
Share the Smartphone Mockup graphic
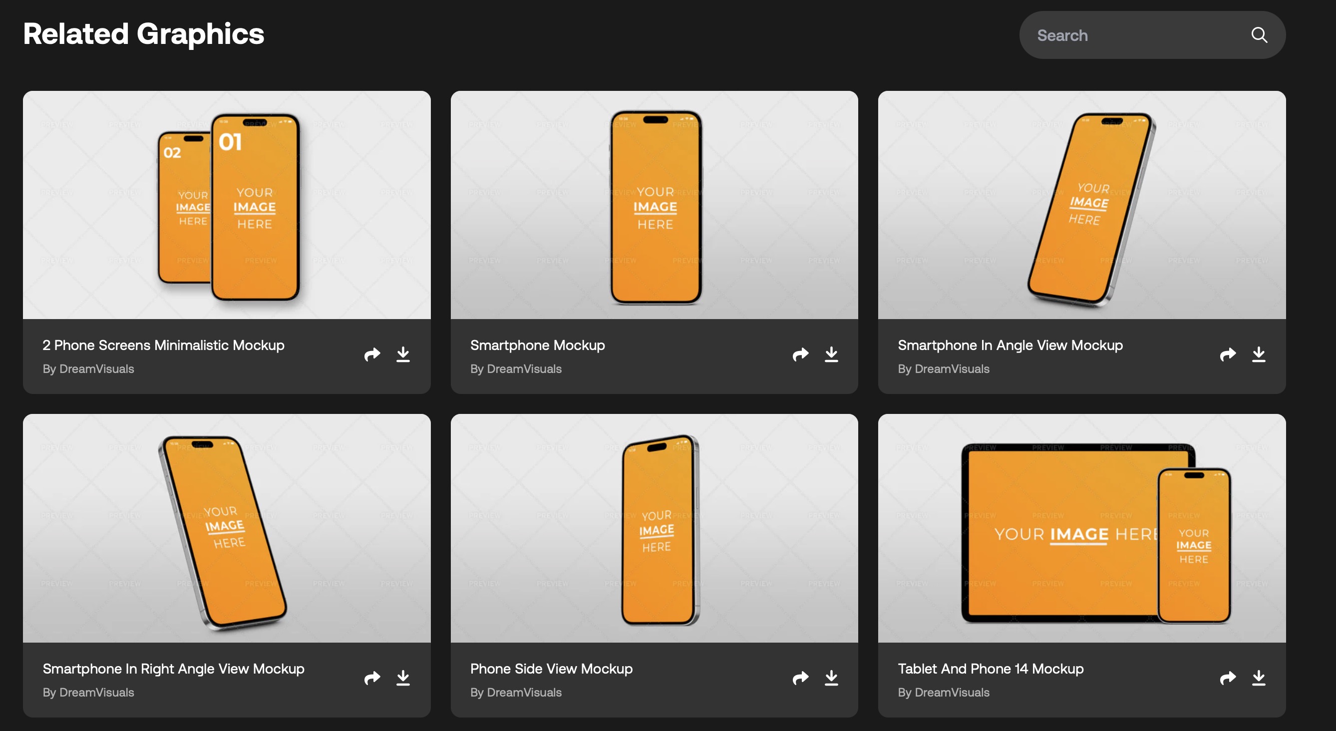point(800,355)
